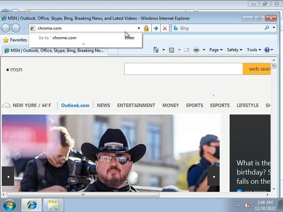The height and width of the screenshot is (212, 283).
Task: Click the Print icon in command bar
Action: [x=196, y=50]
